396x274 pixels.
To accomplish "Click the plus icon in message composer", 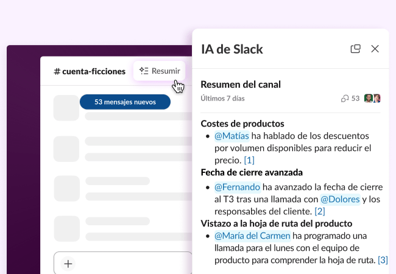I will [x=68, y=264].
